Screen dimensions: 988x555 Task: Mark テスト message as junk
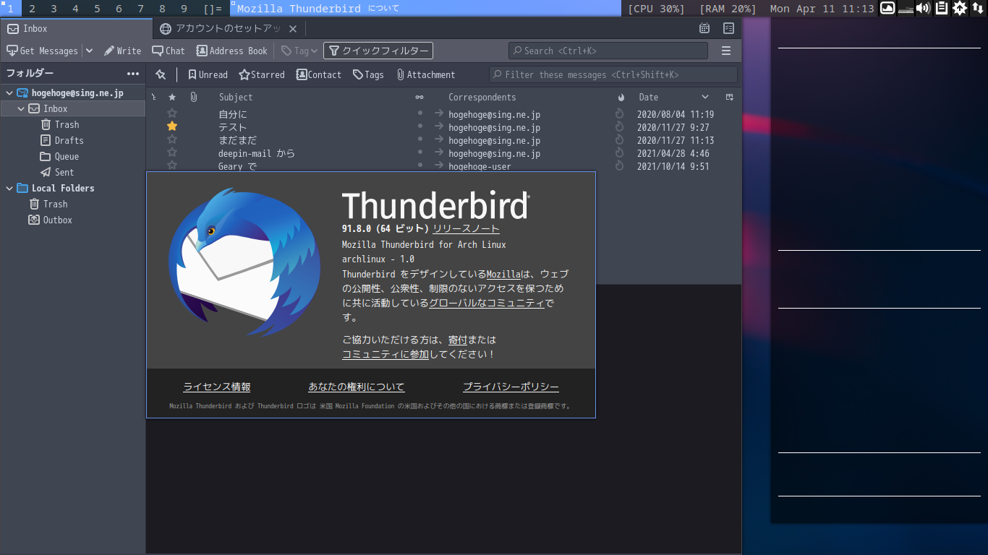point(619,126)
